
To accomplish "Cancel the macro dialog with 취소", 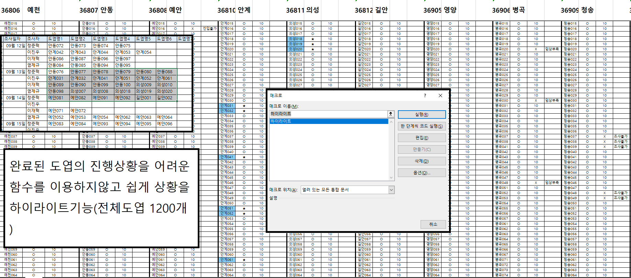I will pyautogui.click(x=433, y=224).
